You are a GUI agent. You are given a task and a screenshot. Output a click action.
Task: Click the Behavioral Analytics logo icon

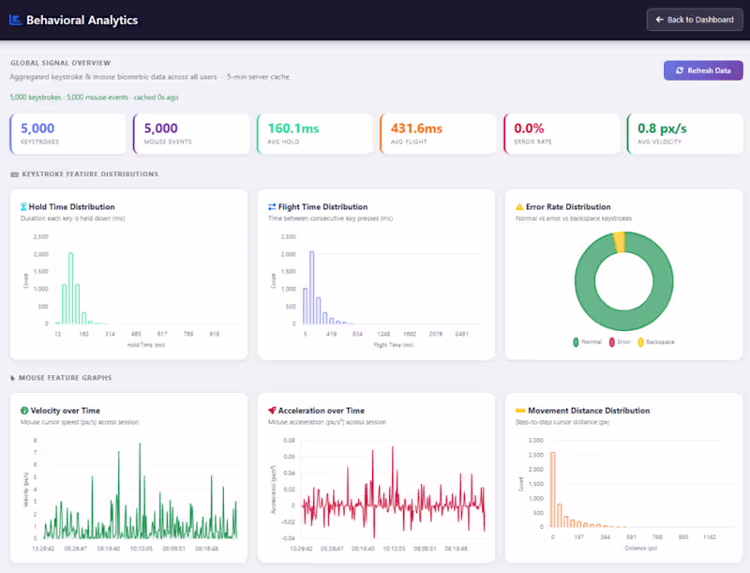click(15, 20)
